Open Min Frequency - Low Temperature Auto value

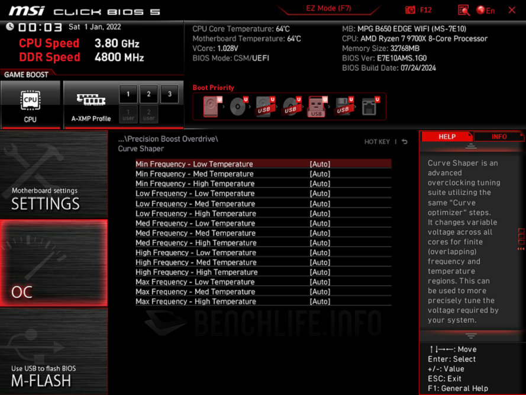tap(320, 164)
